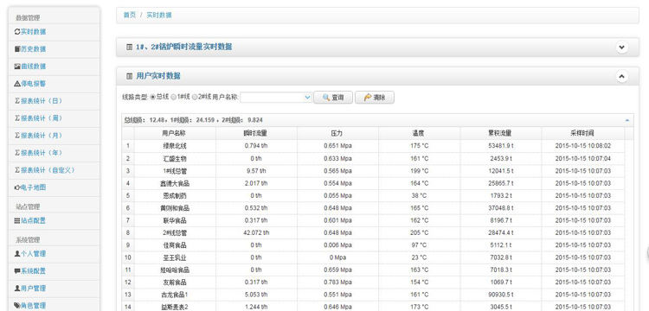Collapse the grid summary with small arrow

click(x=627, y=121)
